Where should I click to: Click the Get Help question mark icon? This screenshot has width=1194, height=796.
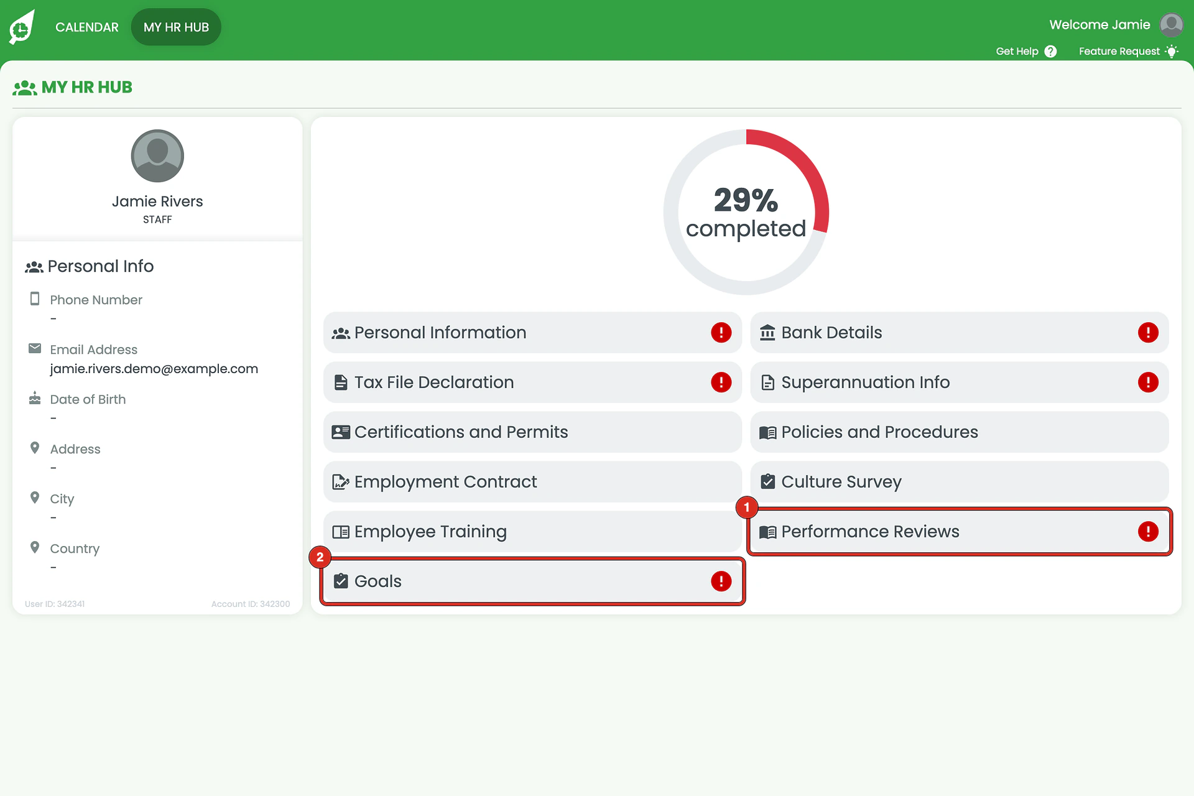click(1050, 51)
